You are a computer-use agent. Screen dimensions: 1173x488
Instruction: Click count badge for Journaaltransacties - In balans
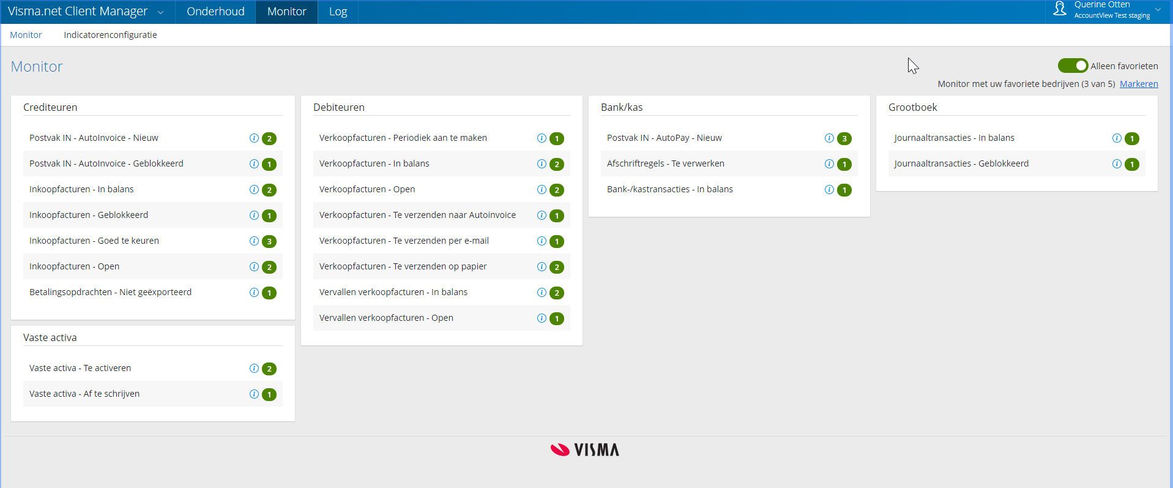[1132, 138]
